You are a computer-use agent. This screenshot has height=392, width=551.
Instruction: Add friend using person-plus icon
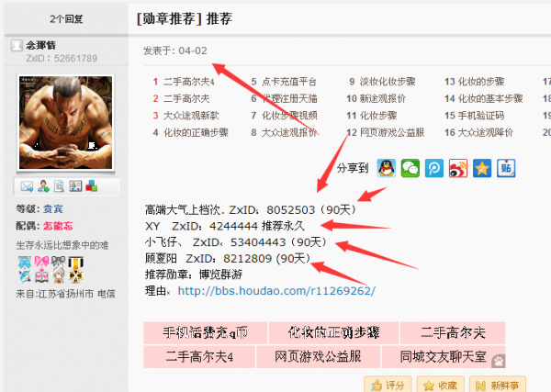coord(43,186)
